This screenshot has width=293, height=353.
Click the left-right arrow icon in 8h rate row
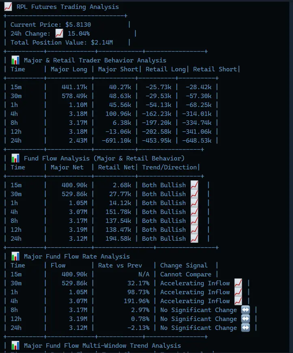(246, 310)
